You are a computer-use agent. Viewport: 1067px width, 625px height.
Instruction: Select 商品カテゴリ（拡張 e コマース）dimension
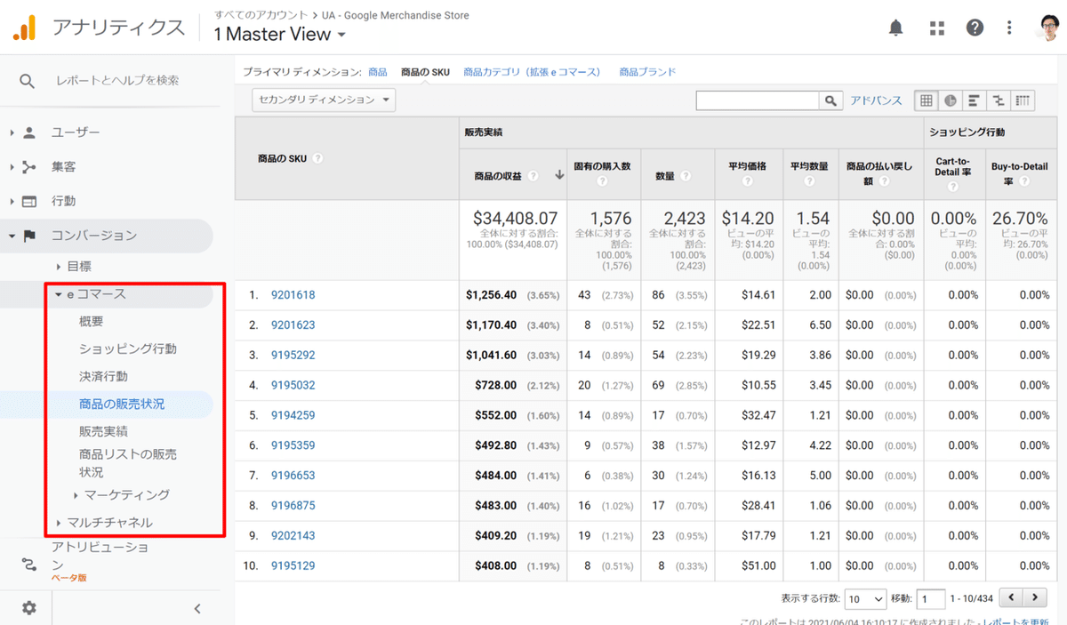click(x=532, y=72)
